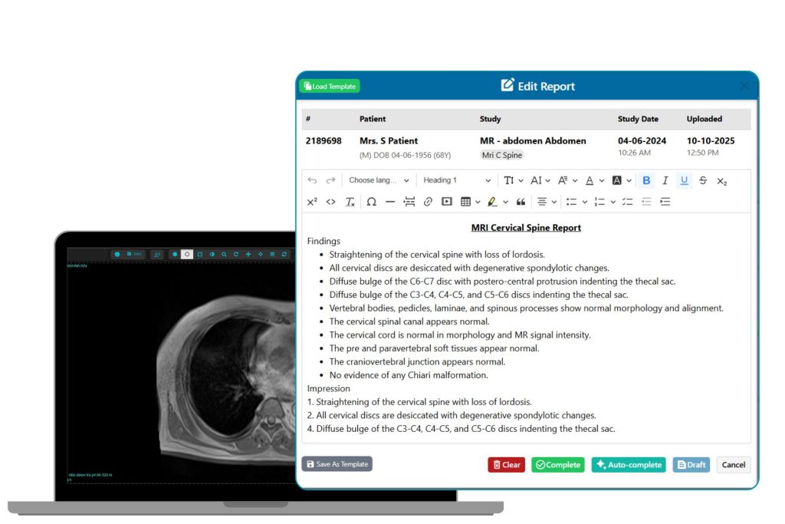Image resolution: width=785 pixels, height=524 pixels.
Task: Toggle italic formatting
Action: point(665,180)
